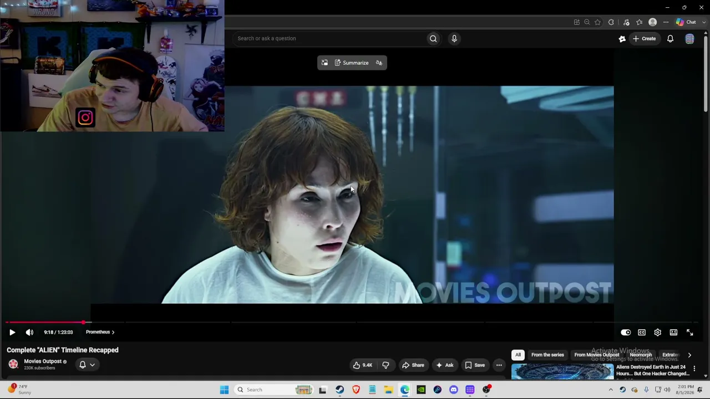Open the media control music icon
710x399 pixels.
(x=626, y=22)
